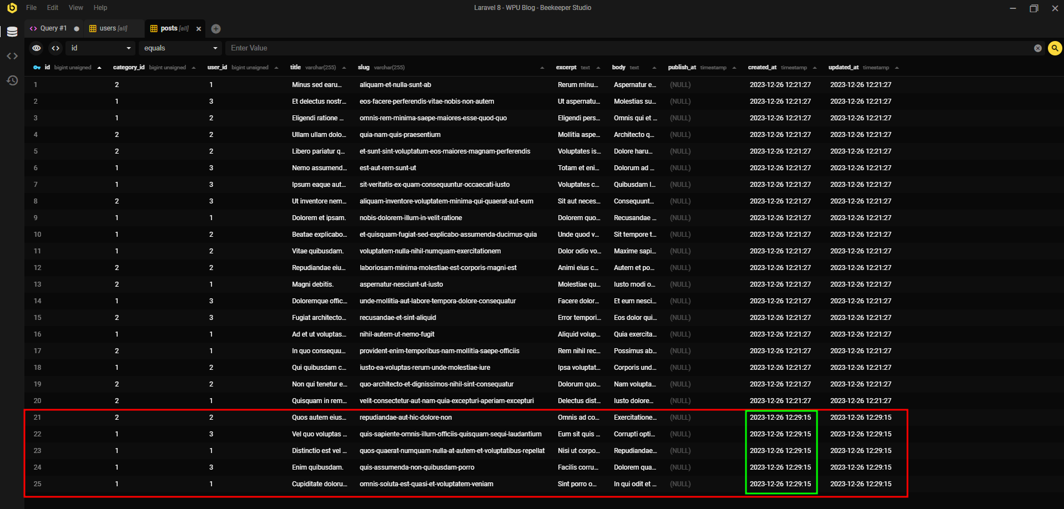Open query history from the clock sidebar icon

(12, 80)
